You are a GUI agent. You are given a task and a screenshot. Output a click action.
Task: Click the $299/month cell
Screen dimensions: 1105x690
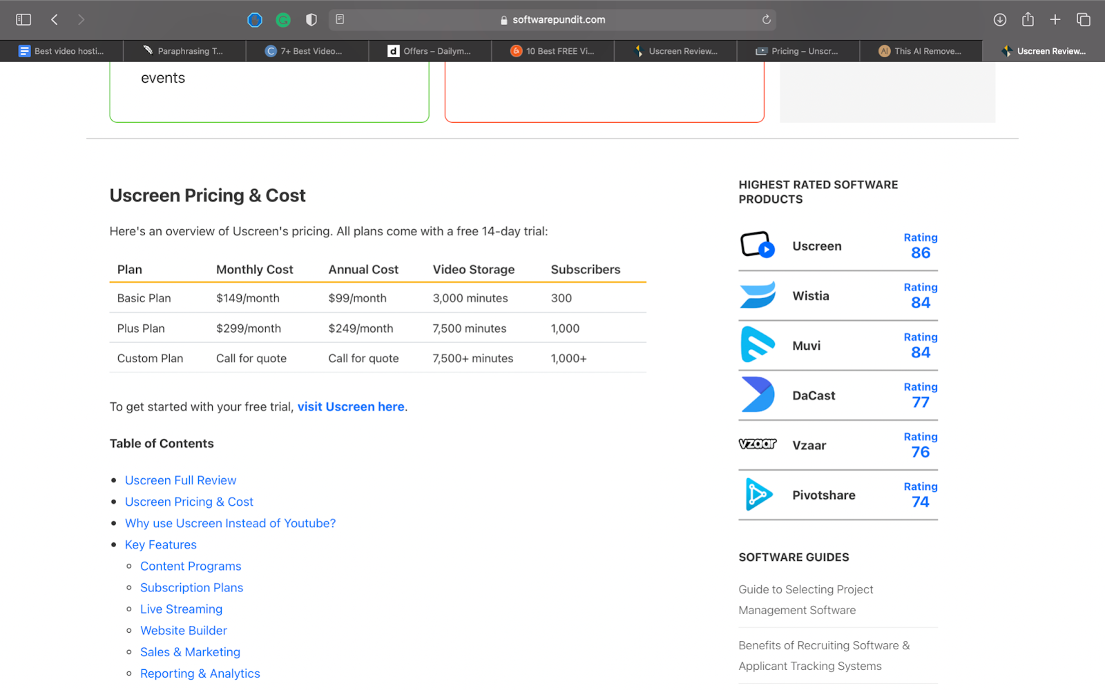click(248, 328)
